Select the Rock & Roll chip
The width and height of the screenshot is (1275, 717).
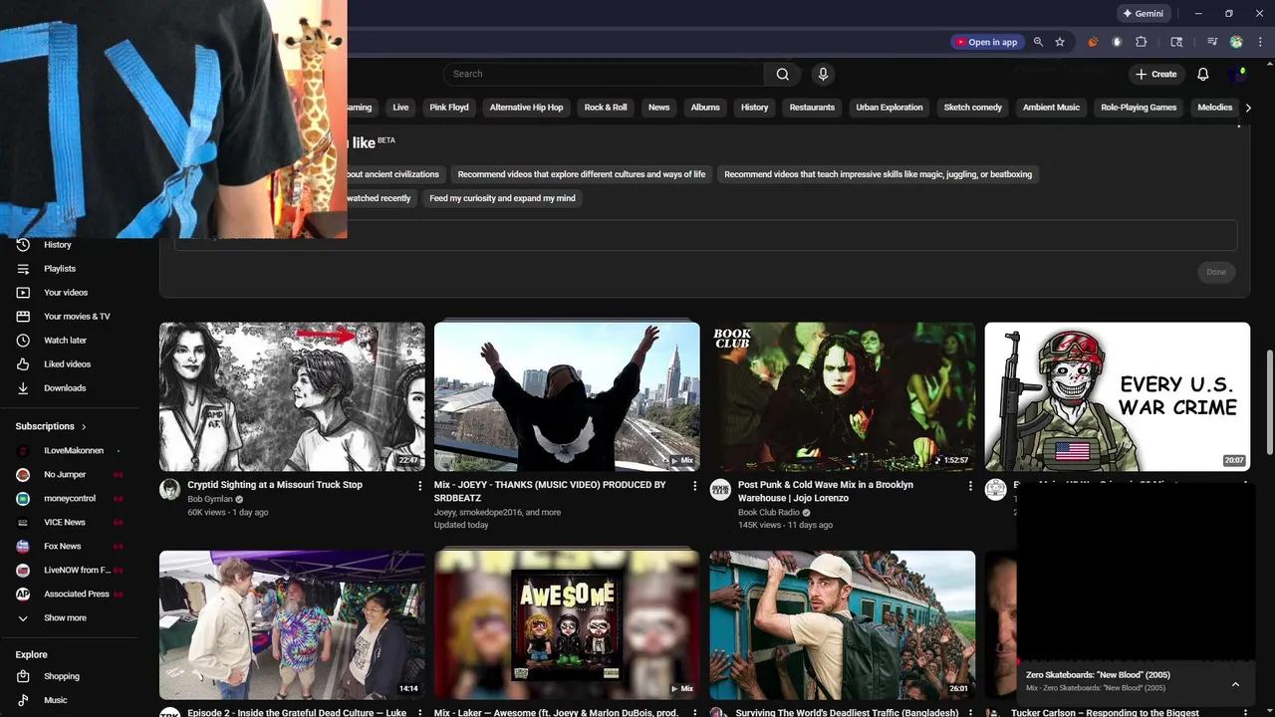[606, 108]
